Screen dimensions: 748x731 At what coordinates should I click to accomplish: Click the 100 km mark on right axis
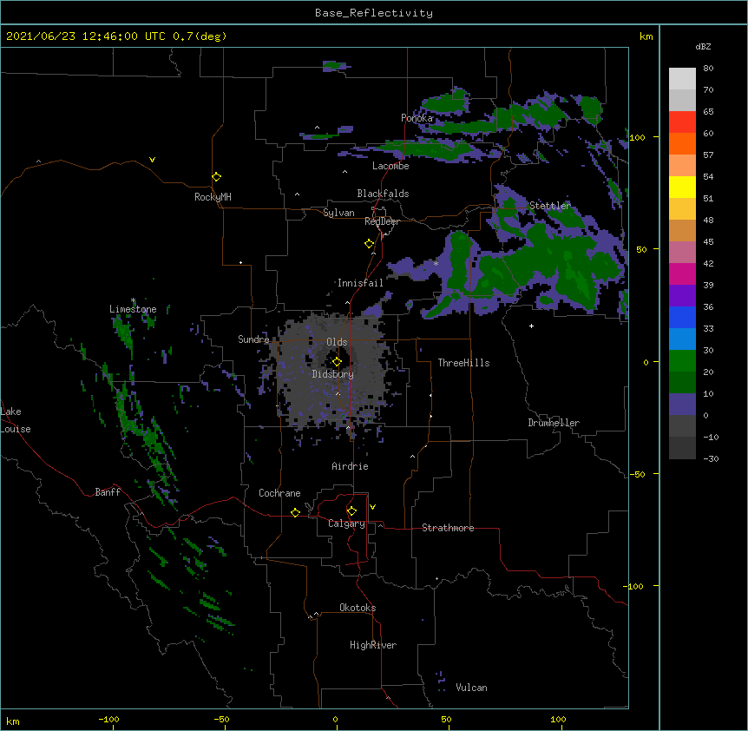click(637, 137)
